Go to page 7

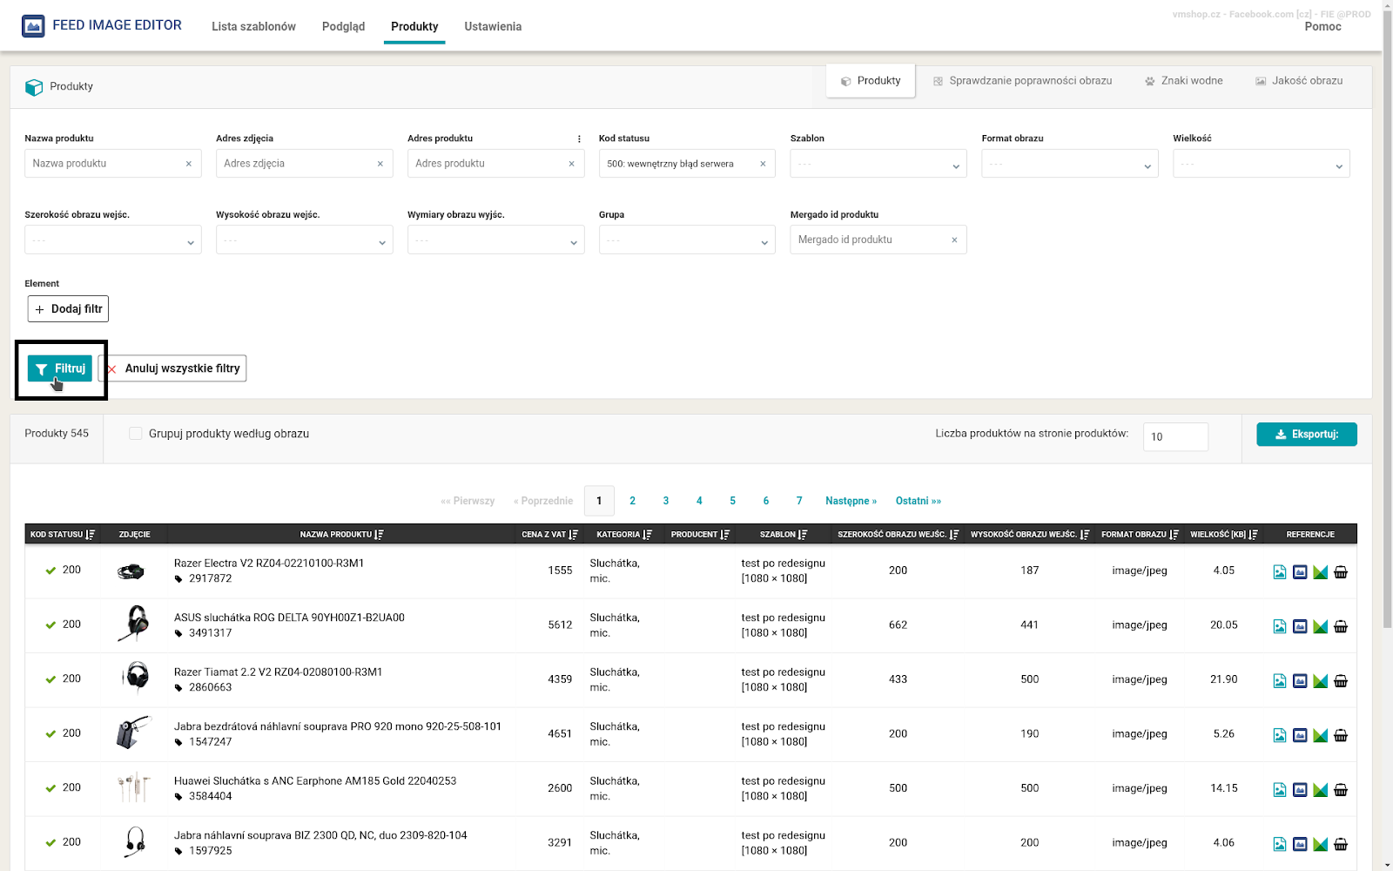[799, 501]
